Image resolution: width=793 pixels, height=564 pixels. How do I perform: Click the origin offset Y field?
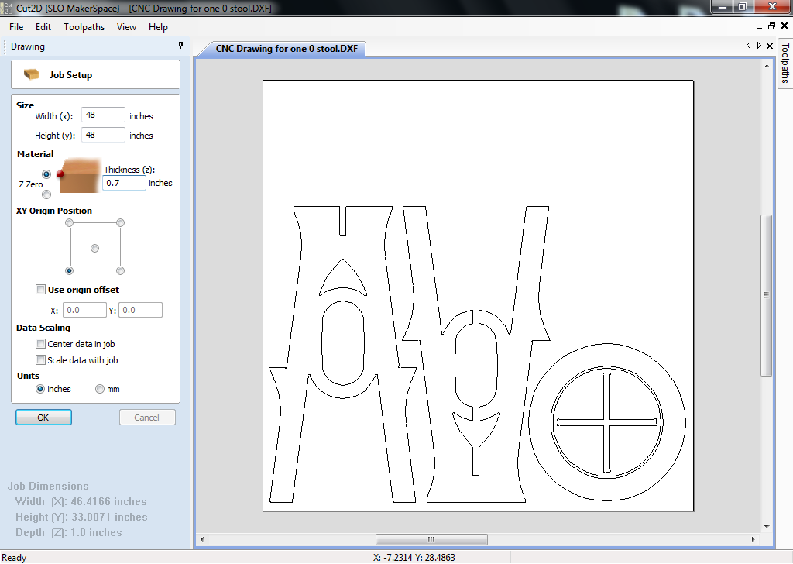pos(140,310)
